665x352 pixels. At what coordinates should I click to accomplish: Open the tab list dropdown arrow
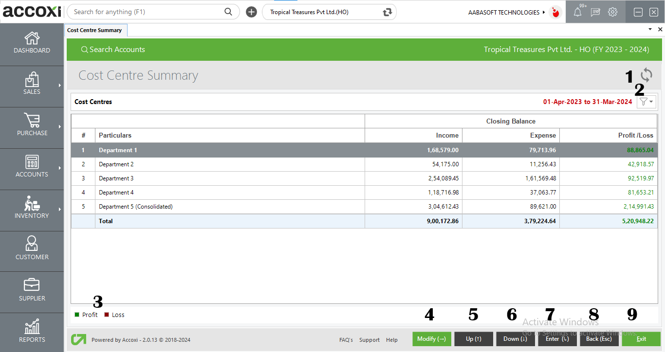coord(649,30)
